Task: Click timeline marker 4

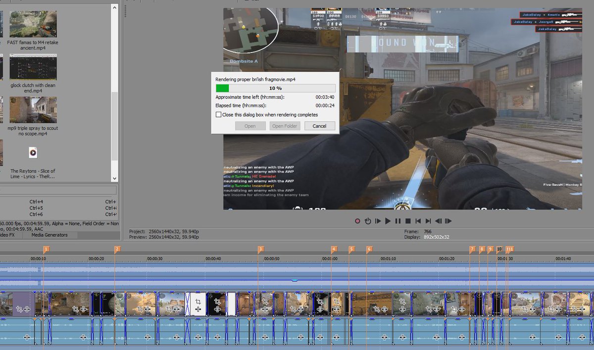Action: click(x=334, y=249)
